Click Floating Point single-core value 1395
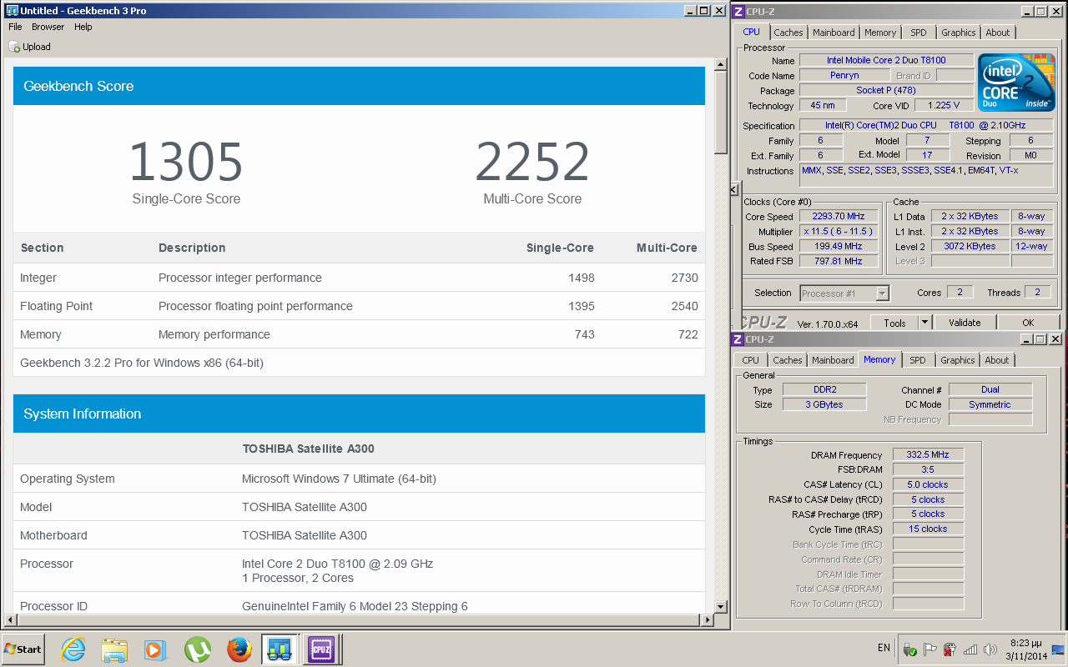1068x667 pixels. (x=581, y=306)
